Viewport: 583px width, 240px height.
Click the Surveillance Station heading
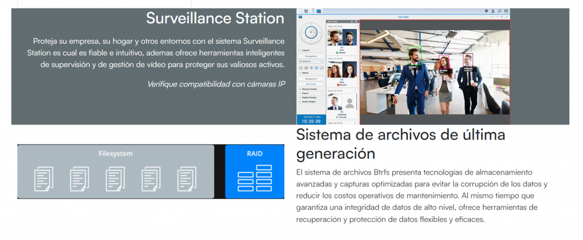(215, 18)
